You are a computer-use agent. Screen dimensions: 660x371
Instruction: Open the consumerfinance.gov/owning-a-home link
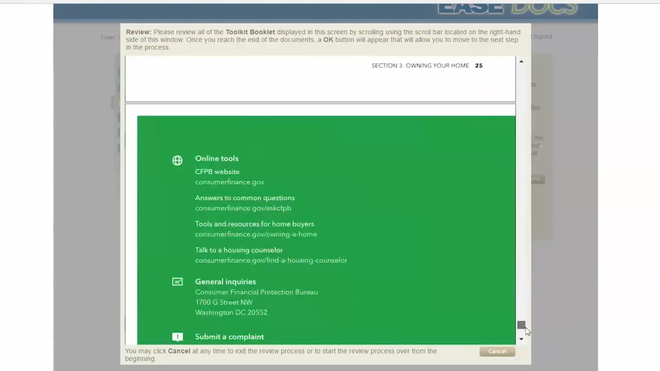point(256,234)
